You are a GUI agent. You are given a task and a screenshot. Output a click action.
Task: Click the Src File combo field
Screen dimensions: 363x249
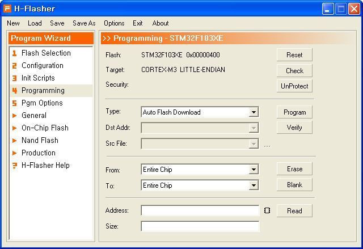click(x=200, y=144)
